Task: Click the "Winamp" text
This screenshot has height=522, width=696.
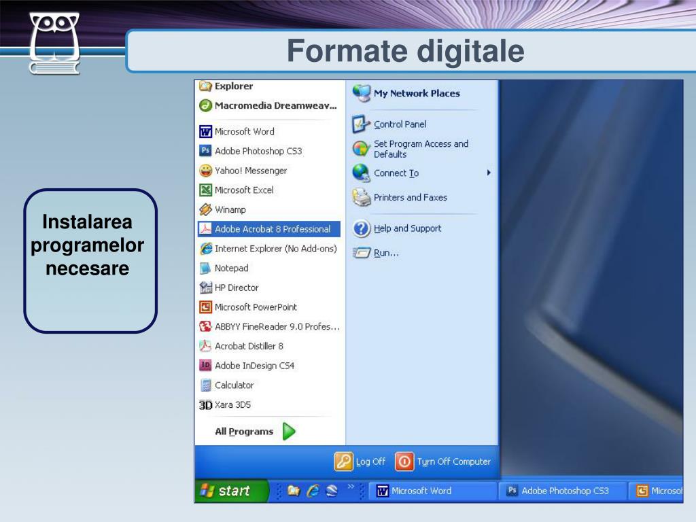Action: tap(230, 209)
